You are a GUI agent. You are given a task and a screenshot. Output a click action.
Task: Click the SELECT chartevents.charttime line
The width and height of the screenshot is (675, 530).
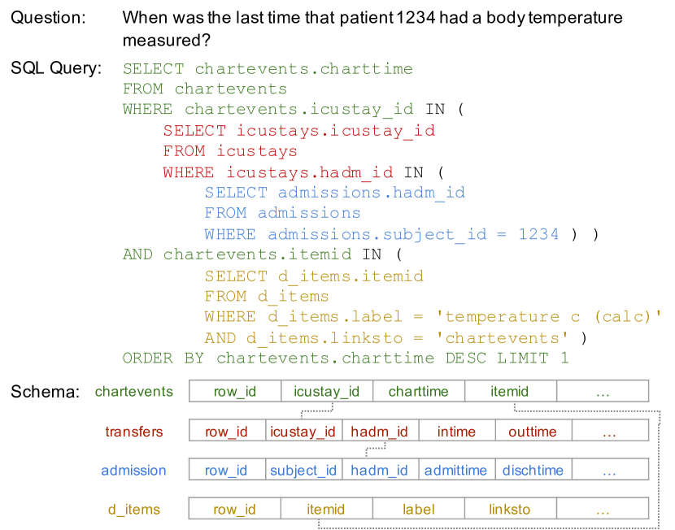tap(268, 69)
